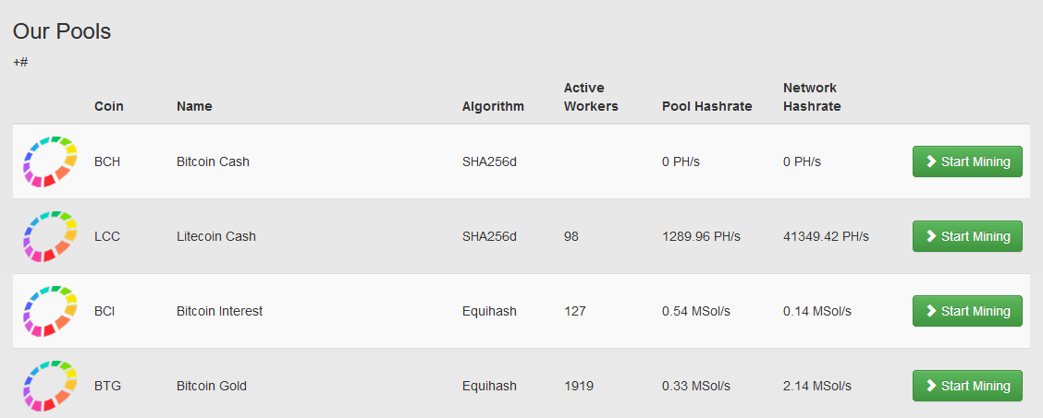Click the Network Hashrate column header
The width and height of the screenshot is (1043, 418).
(x=812, y=97)
